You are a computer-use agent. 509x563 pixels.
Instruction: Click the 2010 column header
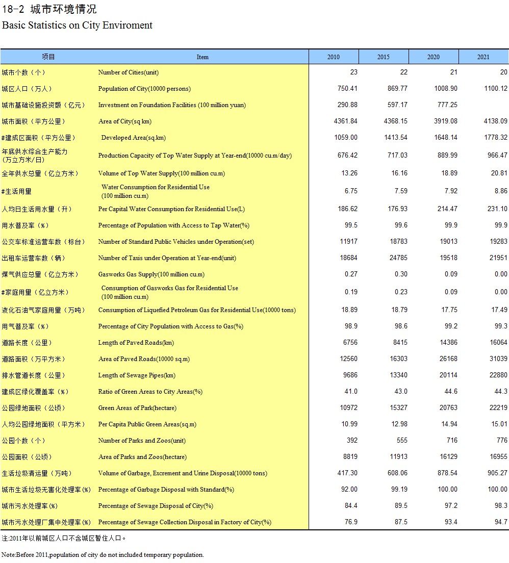click(334, 57)
